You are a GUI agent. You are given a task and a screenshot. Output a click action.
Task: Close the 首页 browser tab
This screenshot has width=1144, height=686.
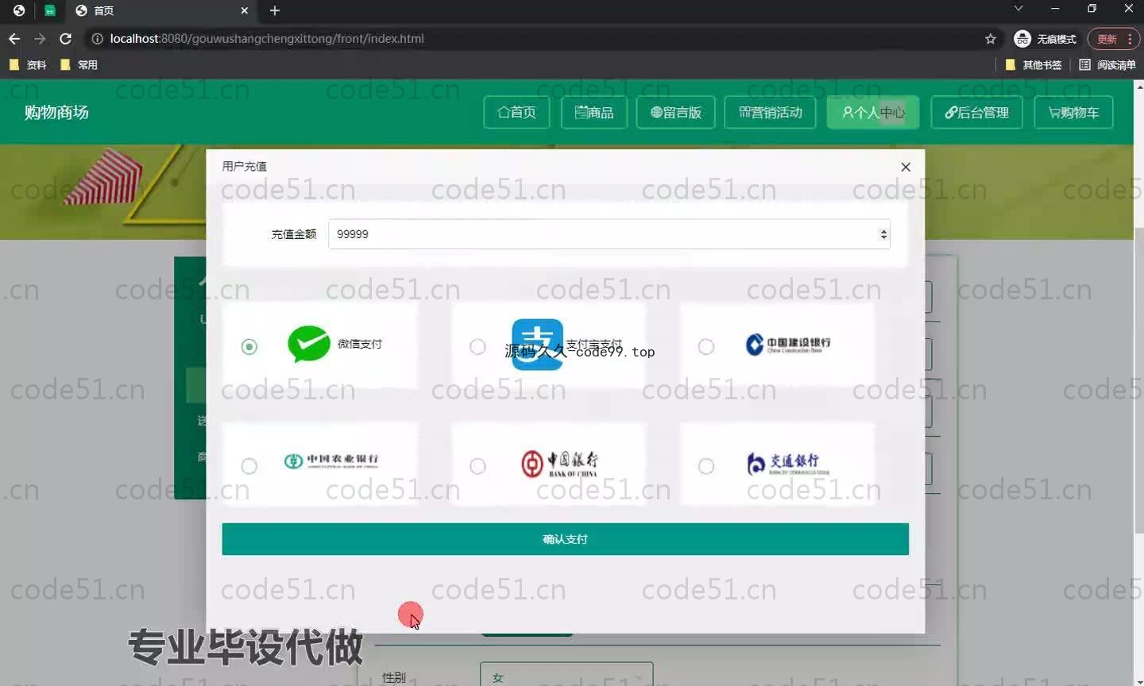[x=244, y=10]
